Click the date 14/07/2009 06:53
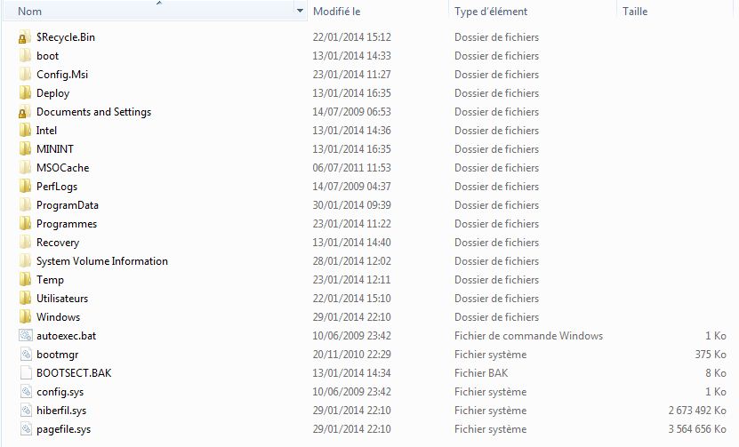The image size is (739, 447). pos(351,112)
